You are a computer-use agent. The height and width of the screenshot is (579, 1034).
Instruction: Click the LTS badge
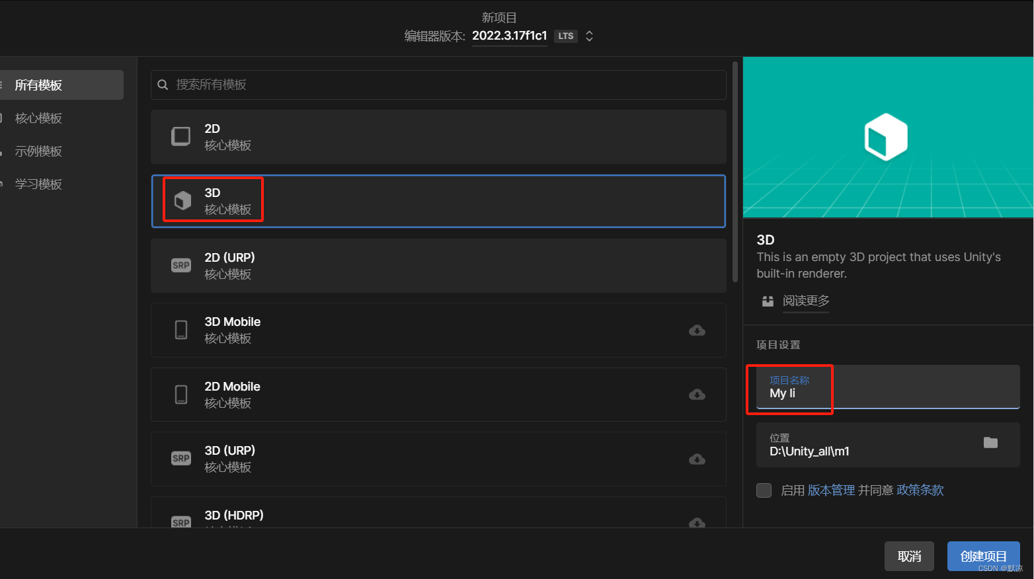click(565, 36)
